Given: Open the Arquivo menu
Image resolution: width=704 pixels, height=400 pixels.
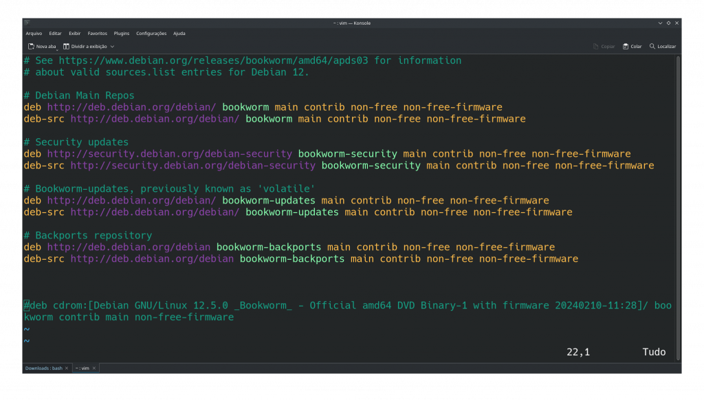Looking at the screenshot, I should click(x=34, y=33).
